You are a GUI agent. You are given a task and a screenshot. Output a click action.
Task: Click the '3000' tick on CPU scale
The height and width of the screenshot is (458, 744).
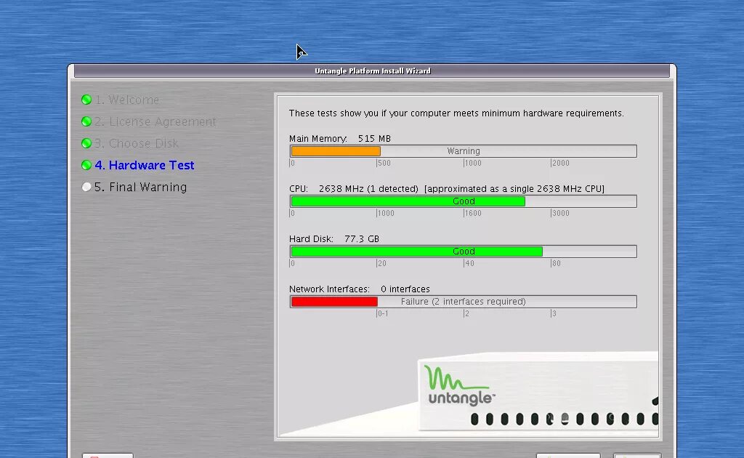561,214
